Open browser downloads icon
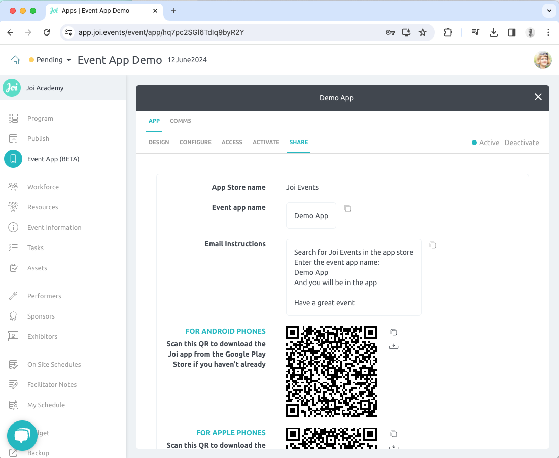This screenshot has height=458, width=559. (494, 32)
